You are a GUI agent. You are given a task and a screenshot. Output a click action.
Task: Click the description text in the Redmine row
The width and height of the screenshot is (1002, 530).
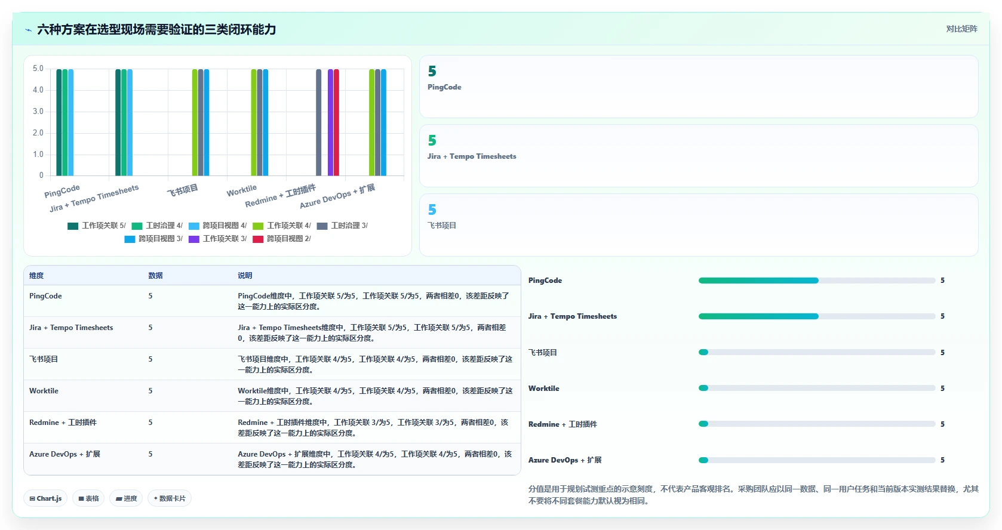pyautogui.click(x=373, y=428)
